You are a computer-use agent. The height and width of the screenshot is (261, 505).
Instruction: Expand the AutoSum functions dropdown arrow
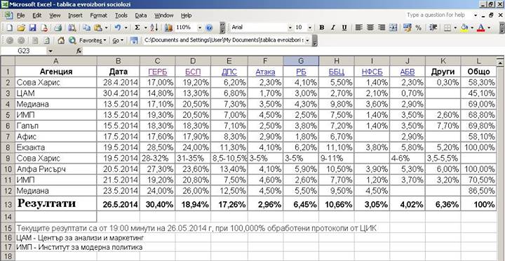click(145, 27)
